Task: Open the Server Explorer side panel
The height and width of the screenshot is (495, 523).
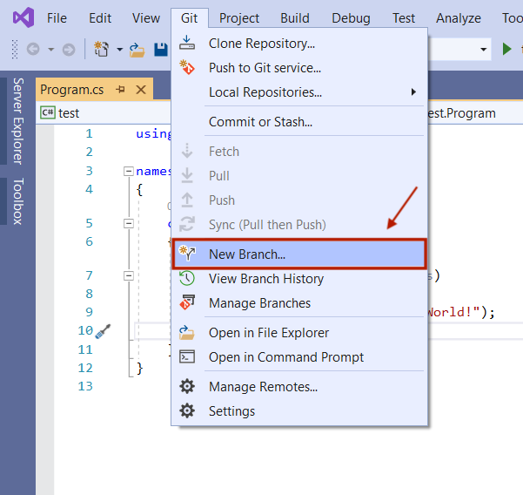Action: [x=17, y=120]
